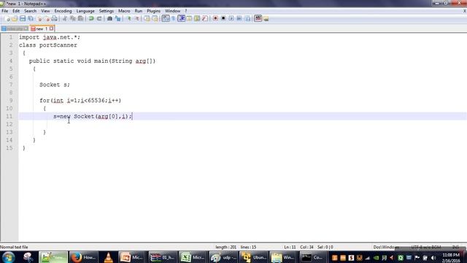Click the 'for(int i=1;i<65536;i++)' line
Screen dimensions: 467x263
coord(80,101)
